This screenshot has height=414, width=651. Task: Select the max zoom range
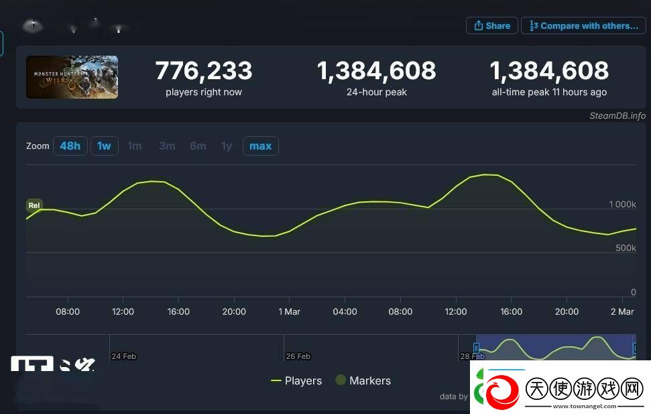pos(260,146)
